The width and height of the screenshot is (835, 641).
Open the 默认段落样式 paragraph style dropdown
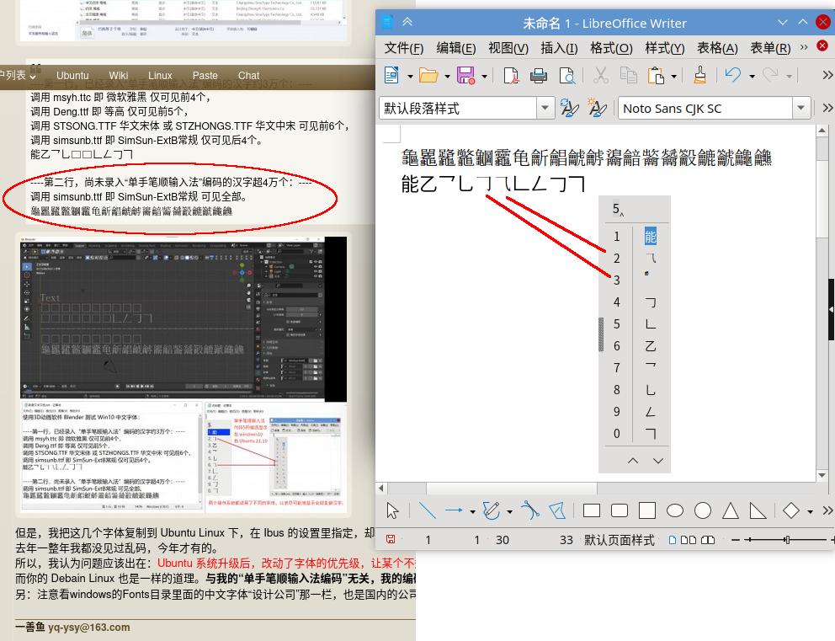click(x=545, y=108)
